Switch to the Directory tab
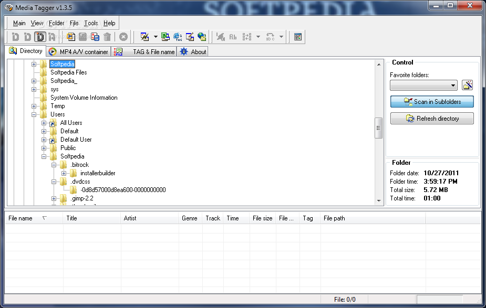This screenshot has height=308, width=486. (x=25, y=51)
